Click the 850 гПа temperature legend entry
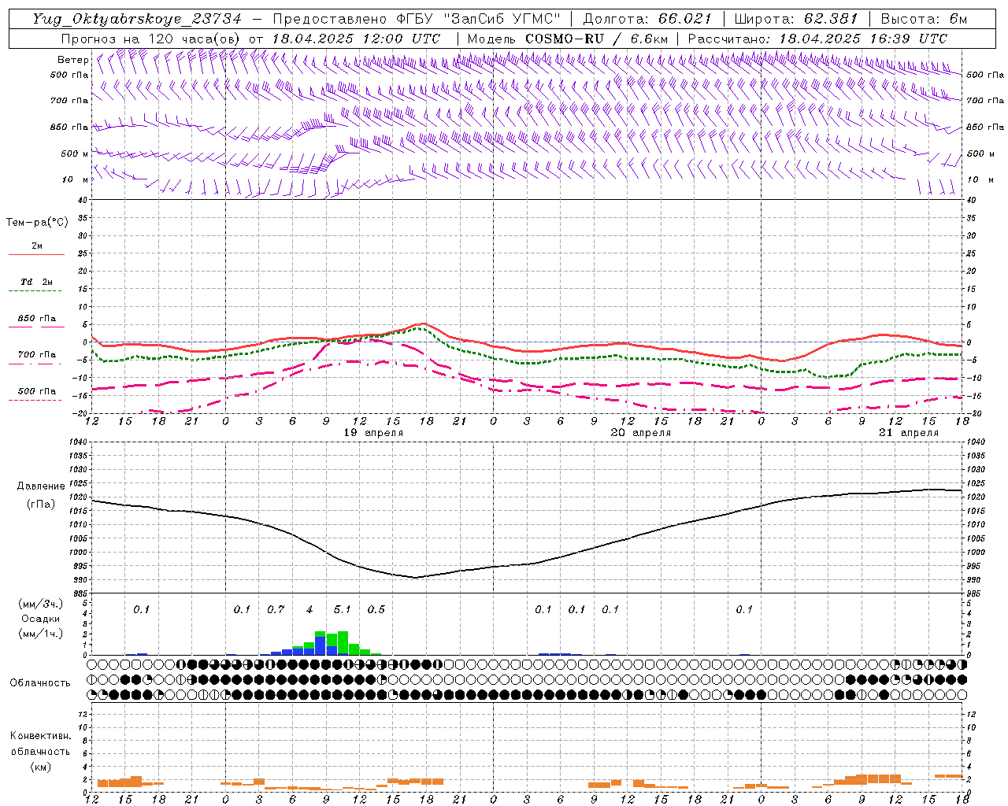 click(37, 319)
